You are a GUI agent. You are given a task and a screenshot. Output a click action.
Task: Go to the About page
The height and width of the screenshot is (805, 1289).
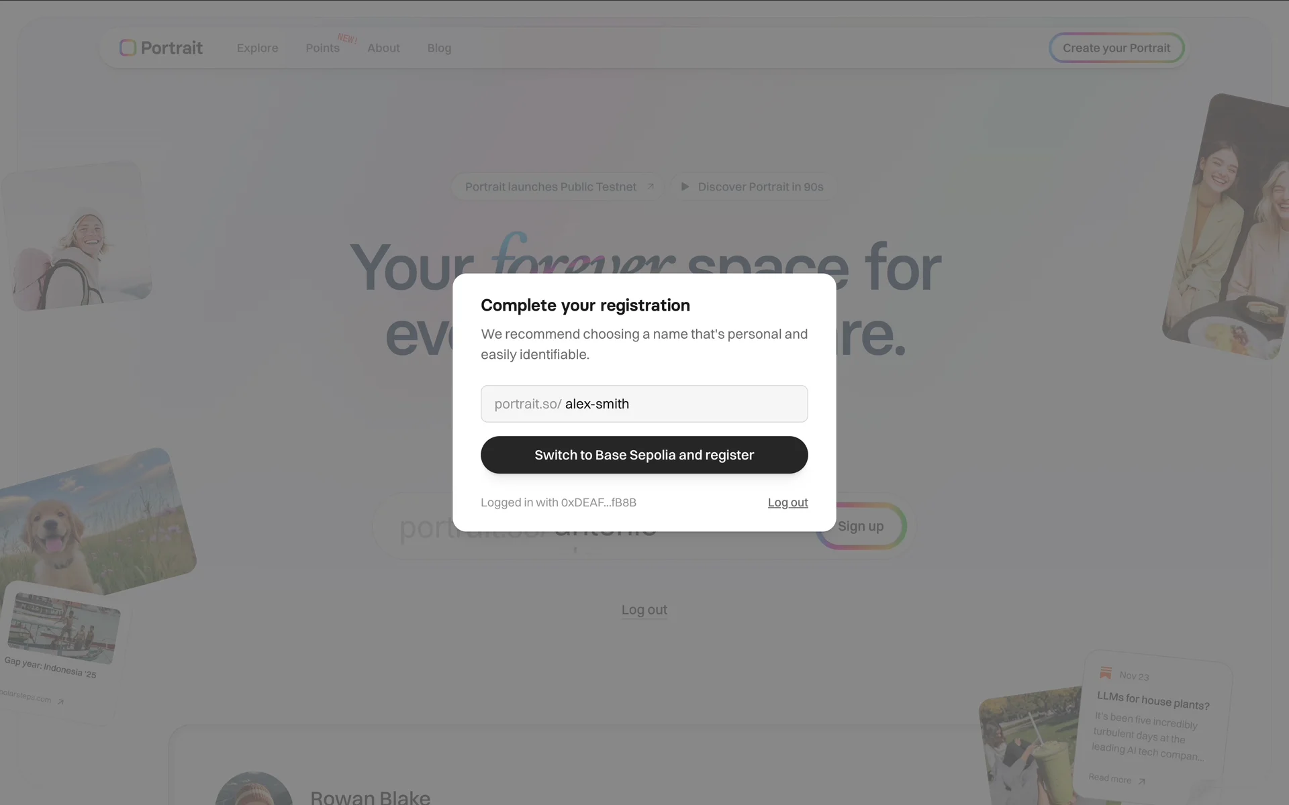pos(383,48)
